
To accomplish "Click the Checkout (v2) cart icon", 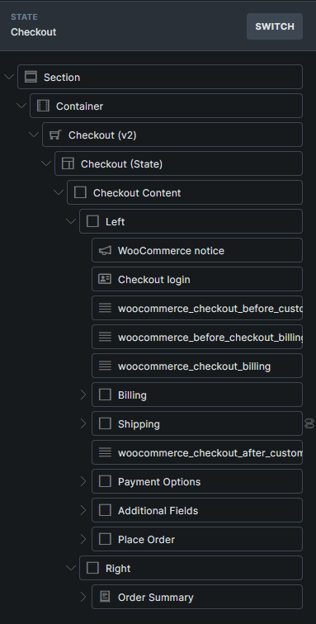I will pos(55,135).
